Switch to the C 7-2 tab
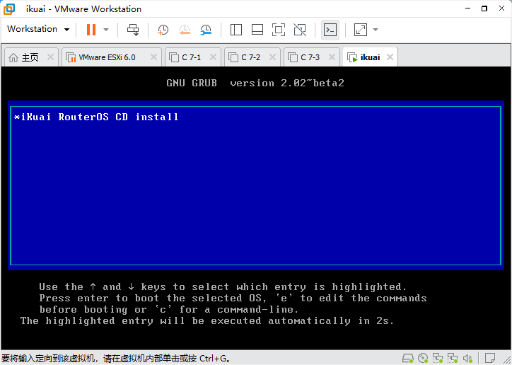 click(250, 57)
